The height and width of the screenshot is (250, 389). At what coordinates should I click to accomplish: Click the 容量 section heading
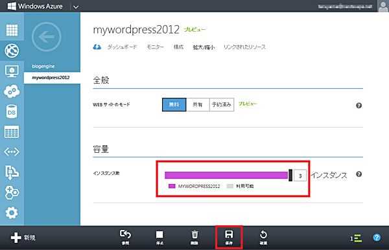click(x=101, y=149)
